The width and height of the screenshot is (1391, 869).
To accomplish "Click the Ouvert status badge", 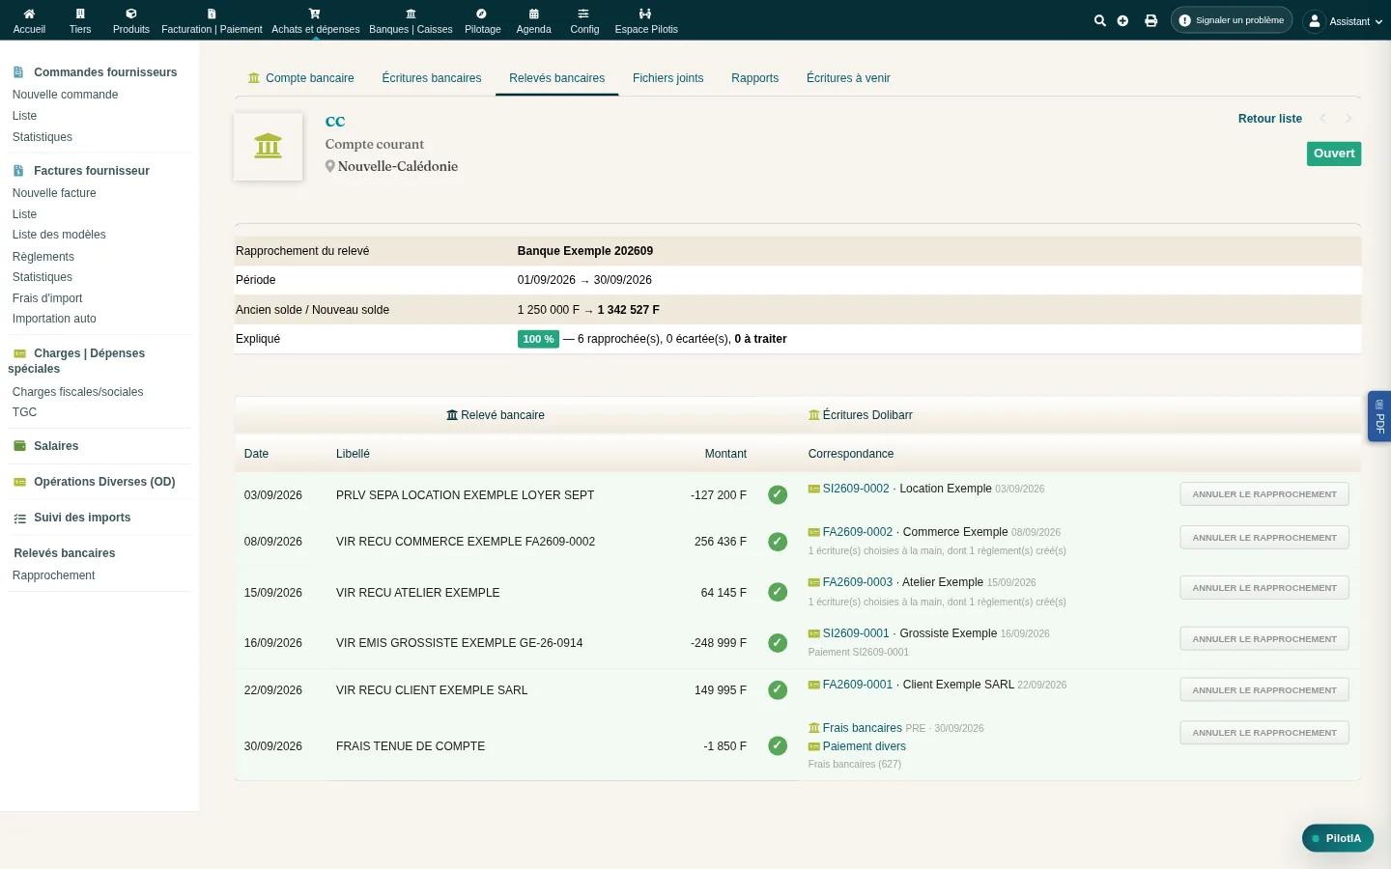I will coord(1334,154).
